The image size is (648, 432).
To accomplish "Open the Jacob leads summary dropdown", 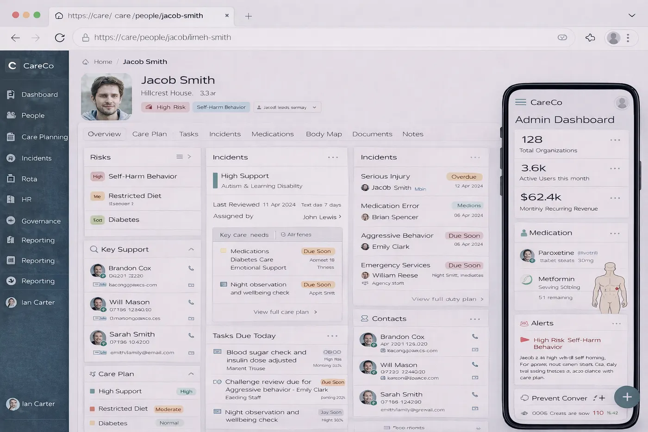I will click(287, 107).
